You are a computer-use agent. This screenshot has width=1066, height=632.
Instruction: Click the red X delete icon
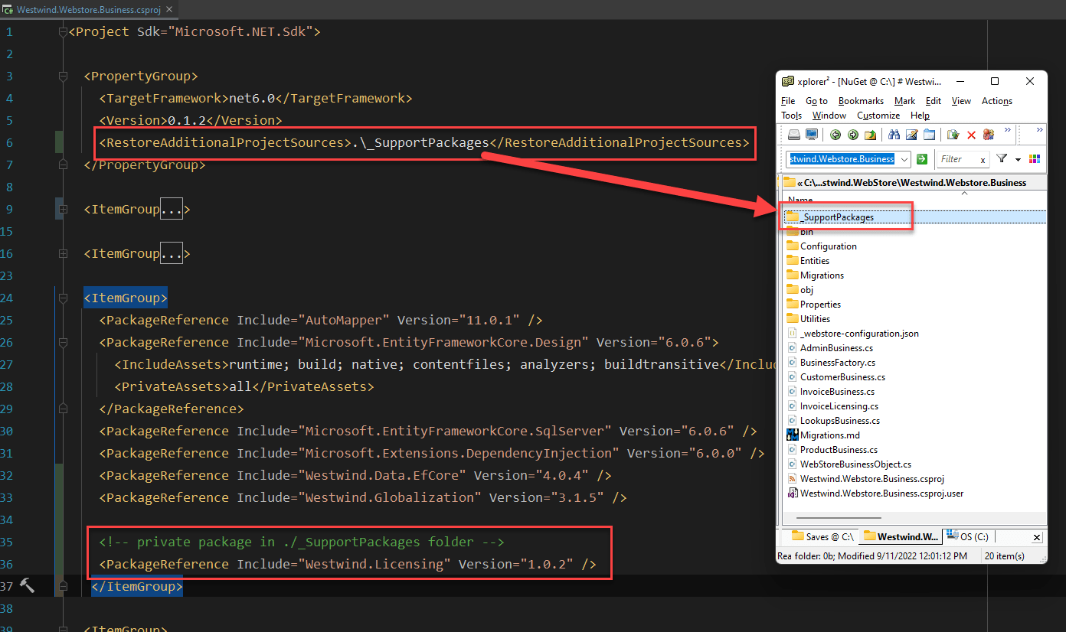[x=971, y=135]
